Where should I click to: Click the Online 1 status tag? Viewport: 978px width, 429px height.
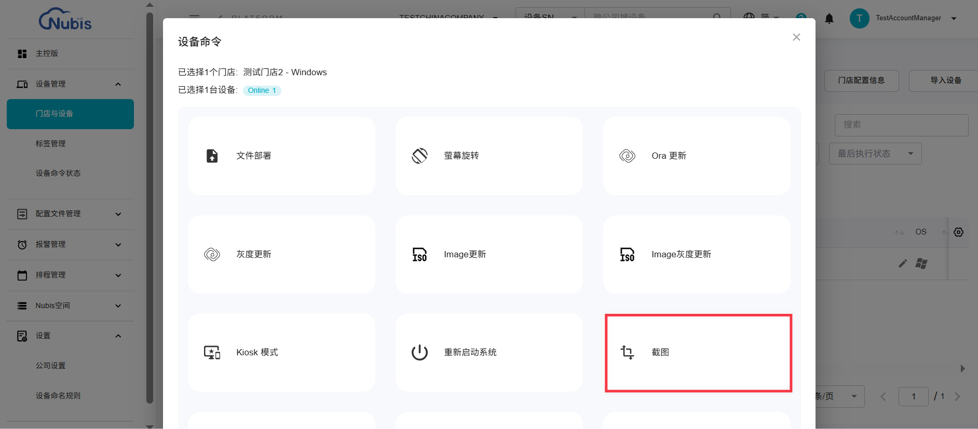[262, 90]
